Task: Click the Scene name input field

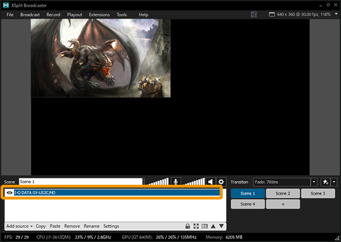Action: [80, 182]
